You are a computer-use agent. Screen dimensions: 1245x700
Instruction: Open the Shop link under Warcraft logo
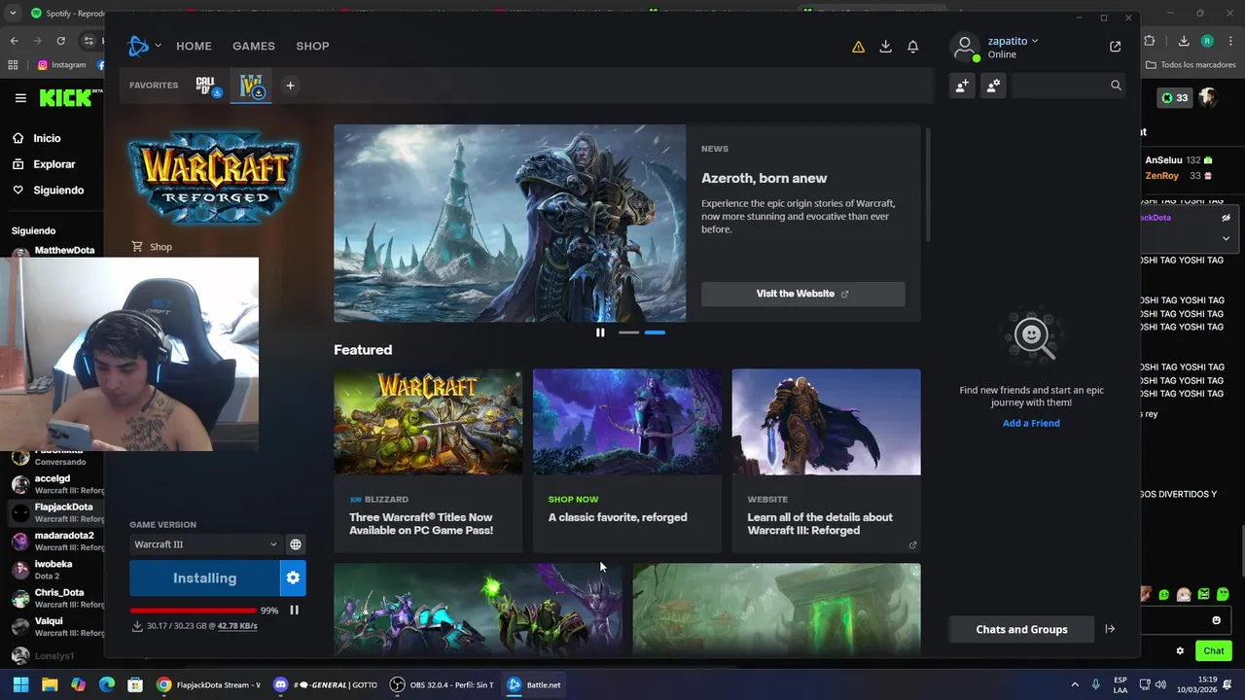[152, 247]
